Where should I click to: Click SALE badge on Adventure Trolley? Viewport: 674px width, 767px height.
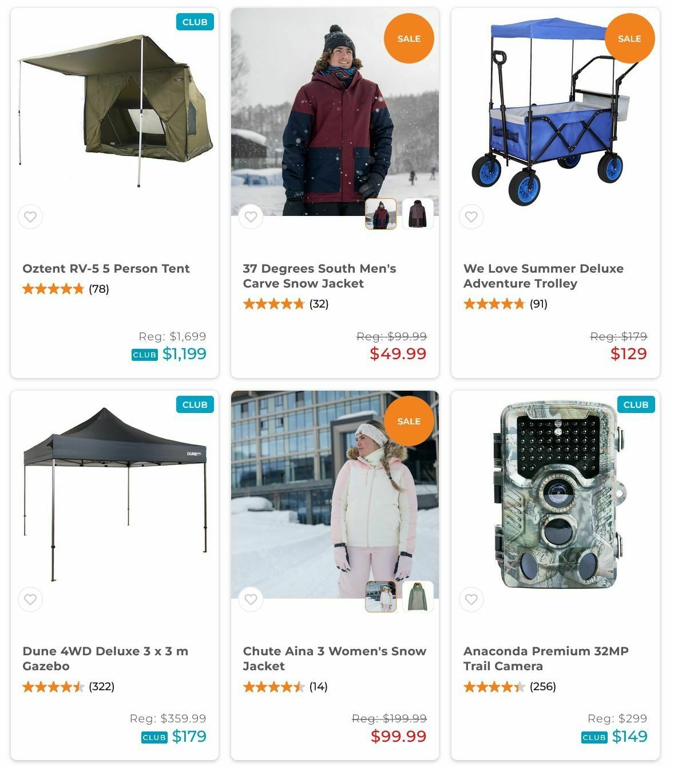(x=629, y=38)
